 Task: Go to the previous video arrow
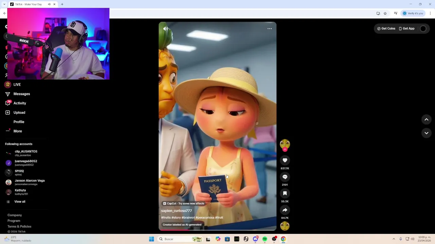[x=427, y=119]
